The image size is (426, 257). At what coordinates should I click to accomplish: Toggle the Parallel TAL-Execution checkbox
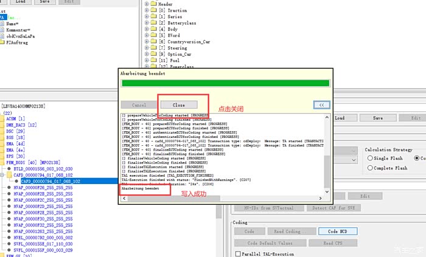(x=238, y=254)
